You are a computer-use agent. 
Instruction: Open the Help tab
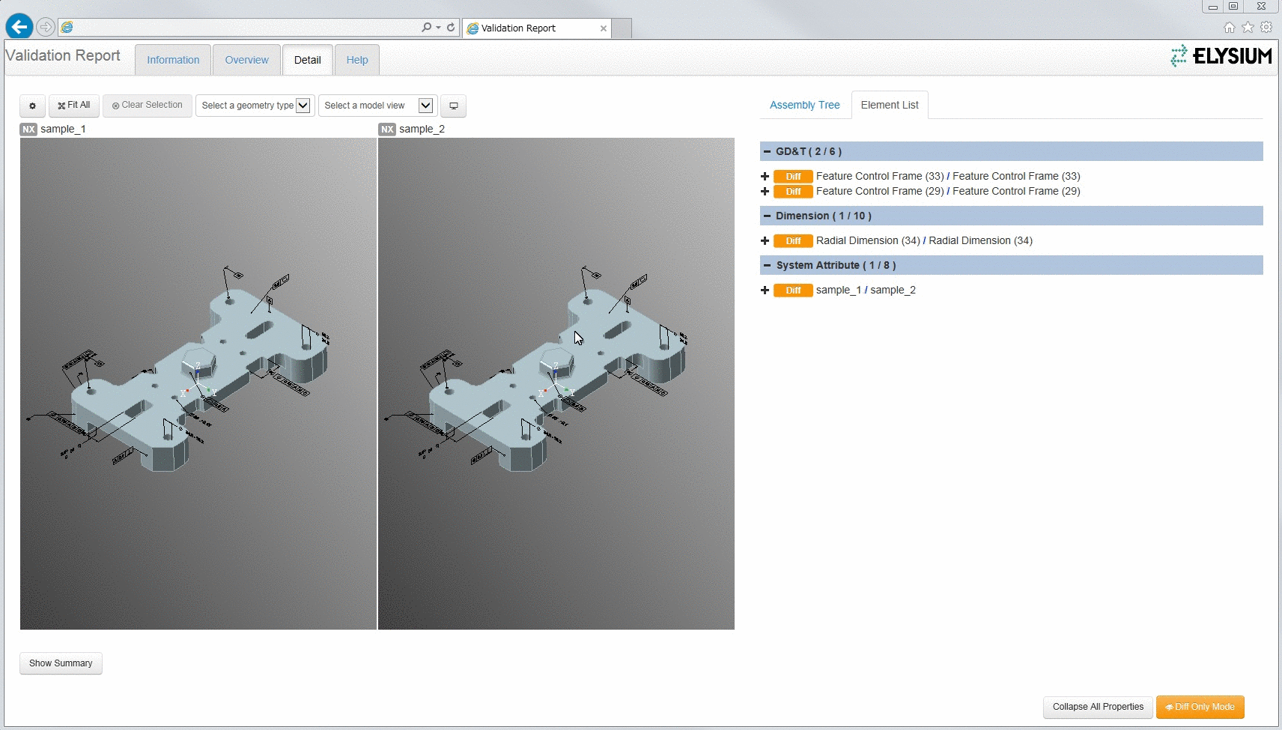[x=357, y=60]
